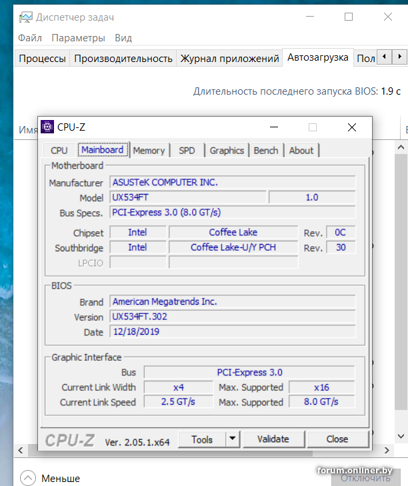Click vertical scrollbar down arrow in Task Manager
Viewport: 408px width, 486px height.
401,436
